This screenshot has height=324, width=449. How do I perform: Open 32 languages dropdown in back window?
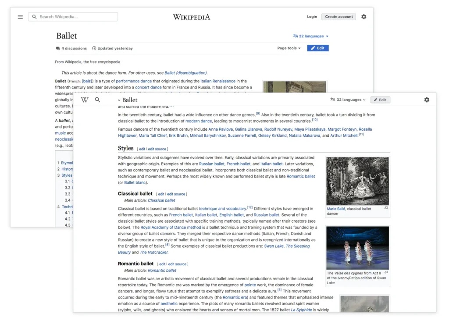[311, 36]
